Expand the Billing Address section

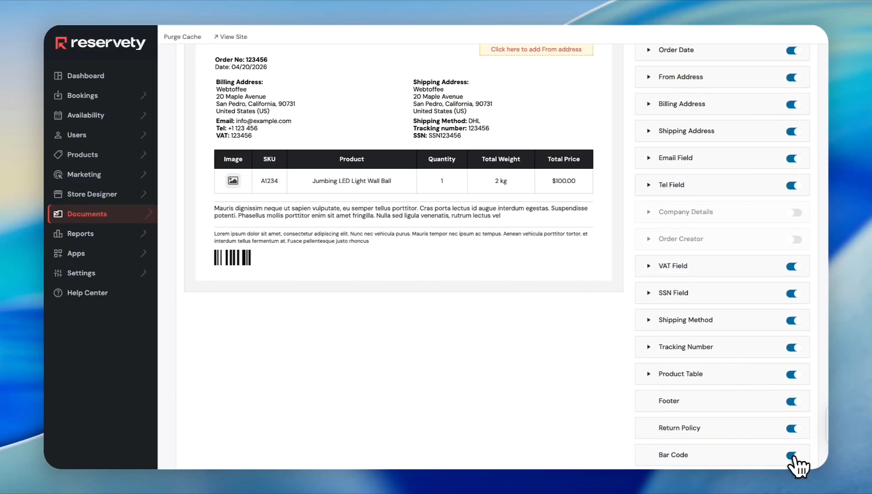tap(649, 104)
